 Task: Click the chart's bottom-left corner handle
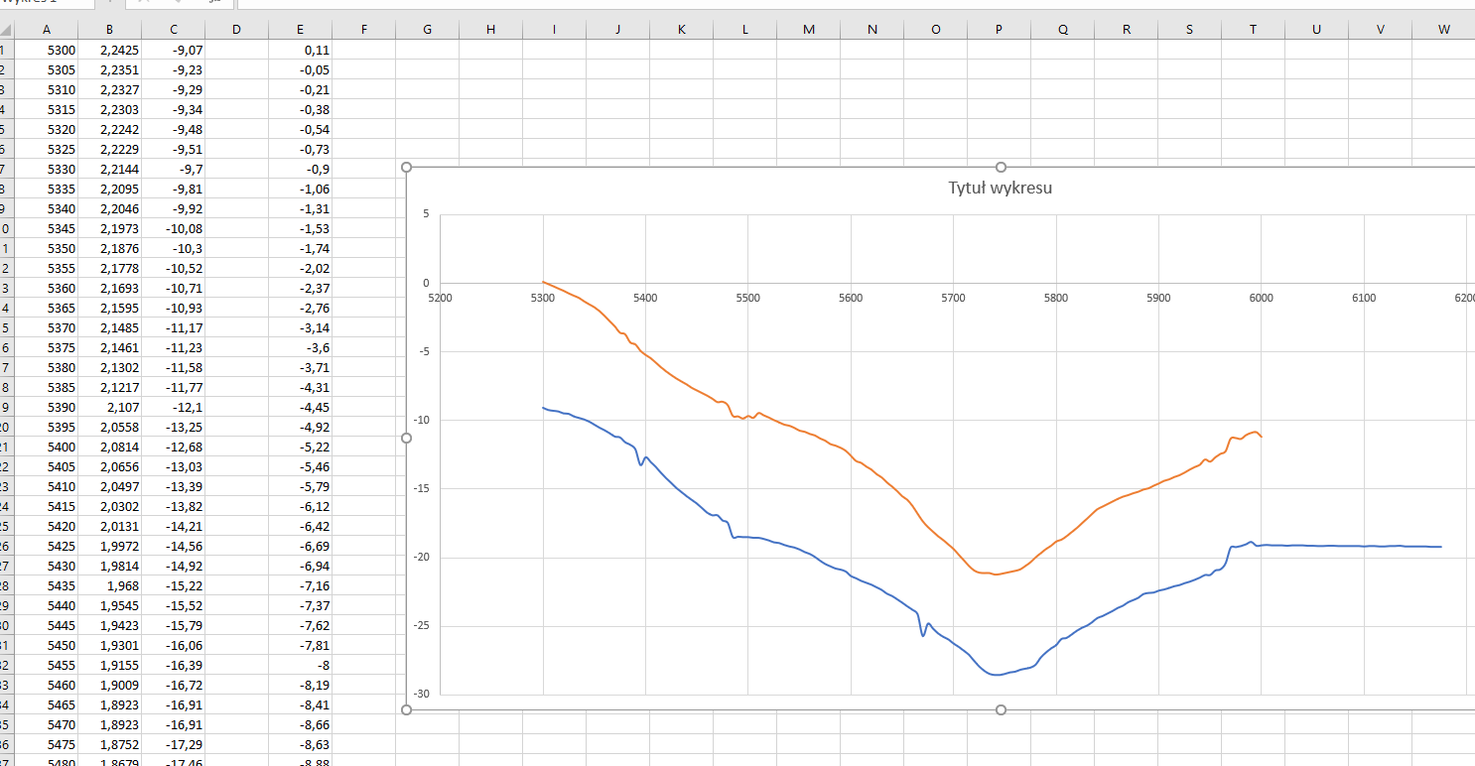[406, 709]
